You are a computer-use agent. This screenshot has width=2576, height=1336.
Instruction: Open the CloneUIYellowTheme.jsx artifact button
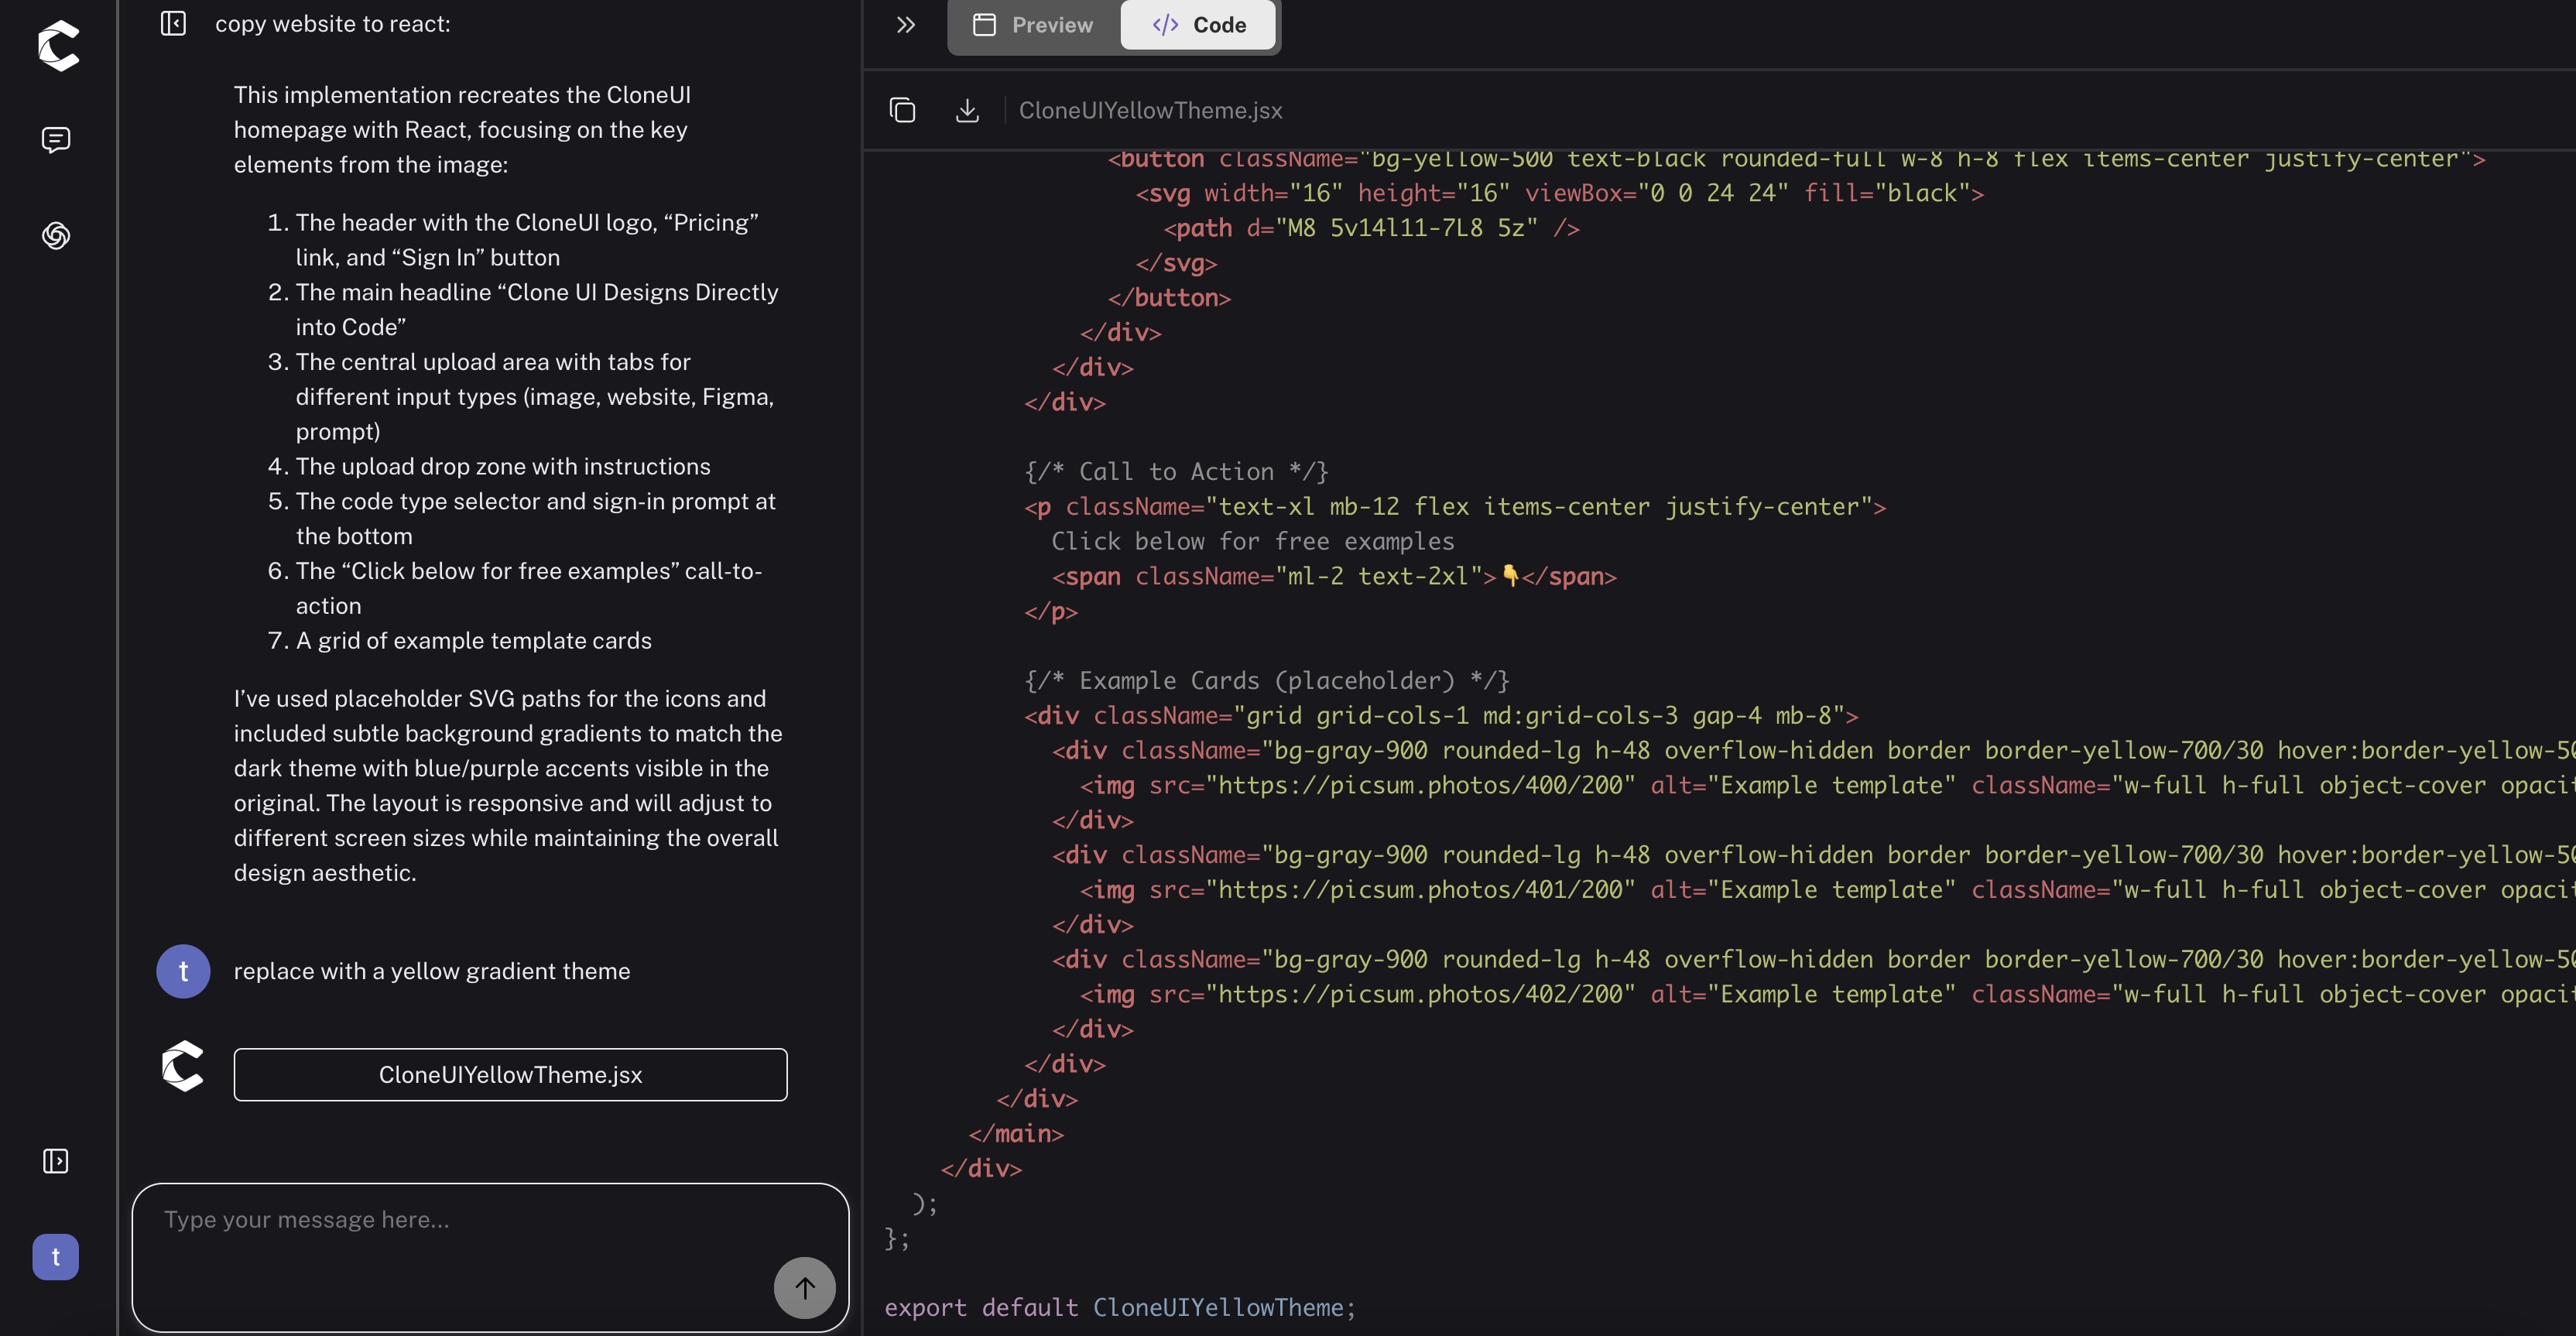click(x=510, y=1075)
